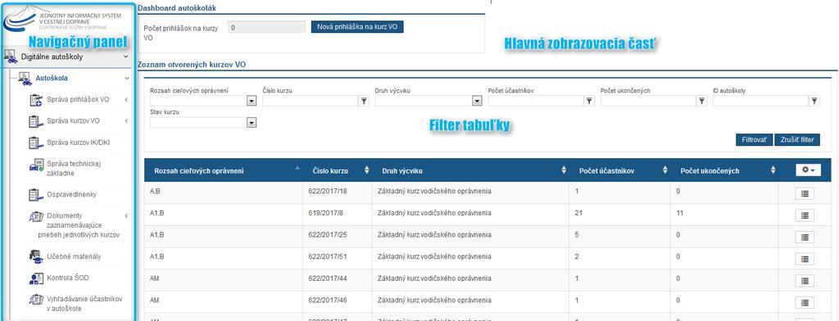Open the Druh výcviku filter dropdown
839x321 pixels.
coord(477,101)
